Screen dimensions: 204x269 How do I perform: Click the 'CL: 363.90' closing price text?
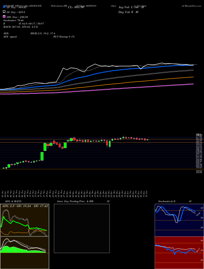click(x=76, y=7)
